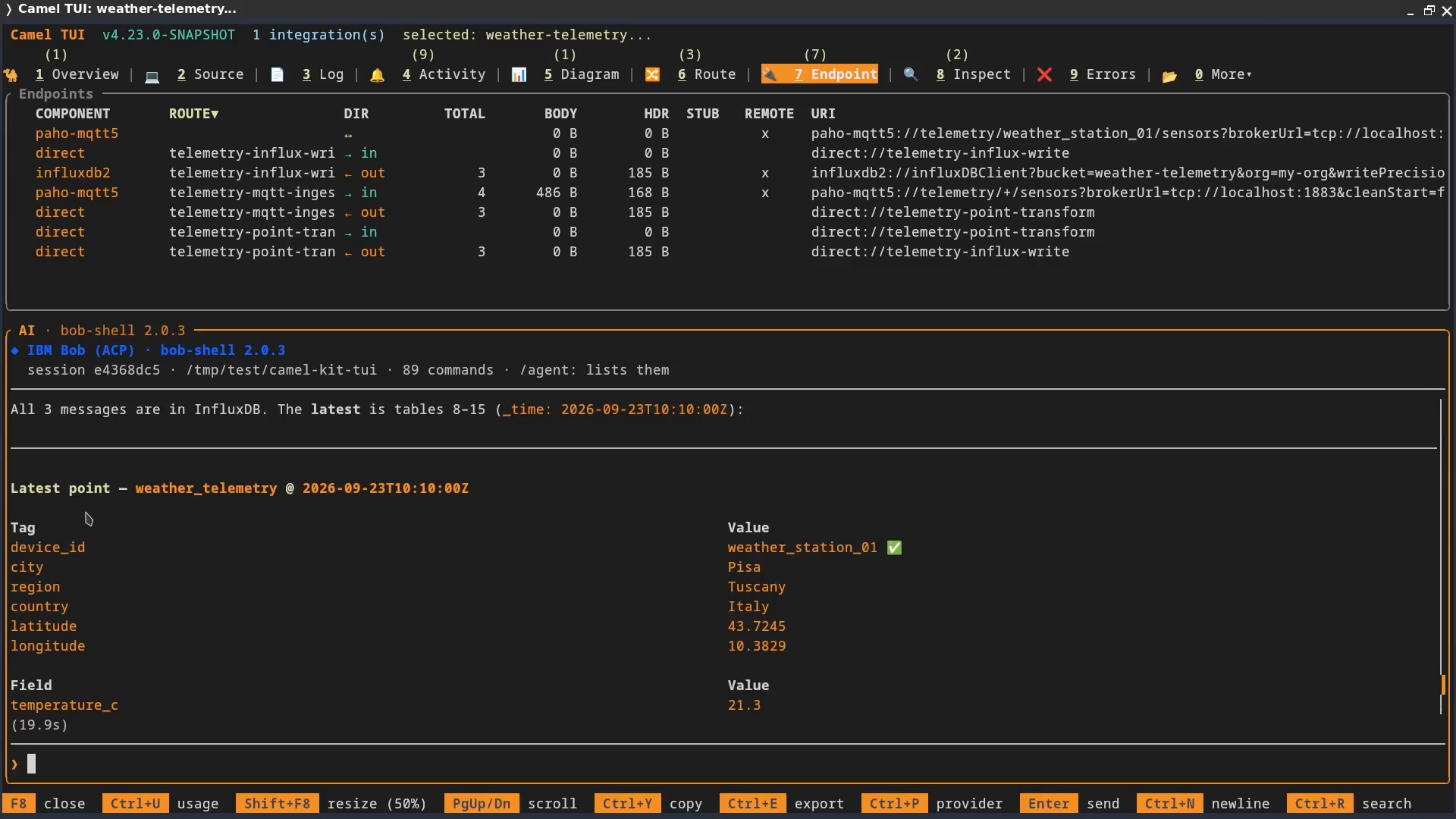This screenshot has height=819, width=1456.
Task: Click the Ctrl+Y copy shortcut
Action: coord(648,804)
